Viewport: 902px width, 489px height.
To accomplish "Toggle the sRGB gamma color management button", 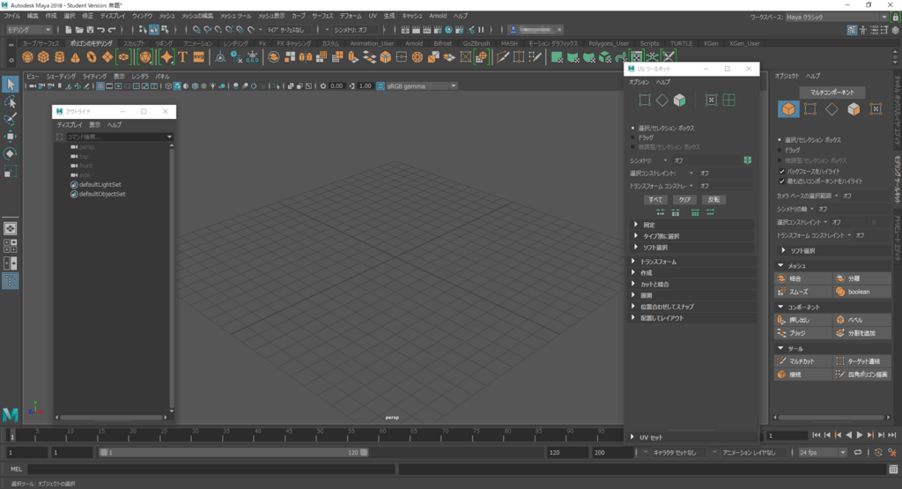I will click(381, 86).
